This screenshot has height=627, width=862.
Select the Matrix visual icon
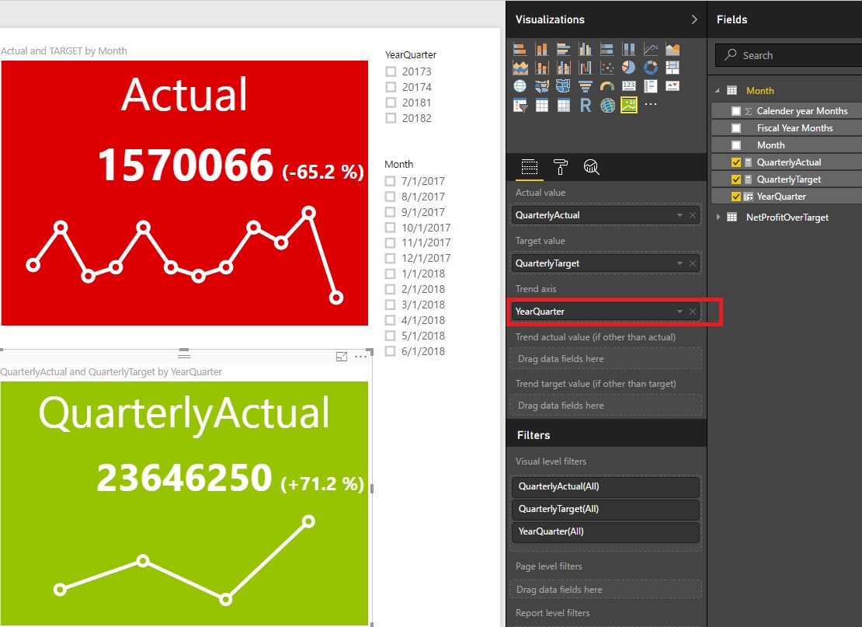pyautogui.click(x=564, y=104)
